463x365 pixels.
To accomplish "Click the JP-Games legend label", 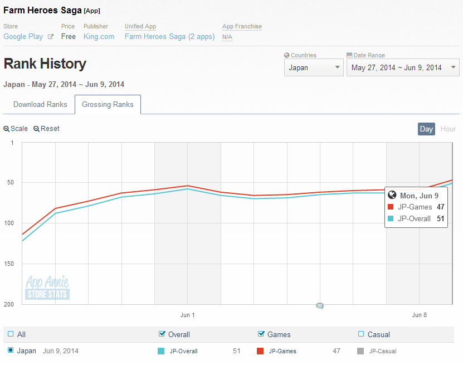I will pos(282,351).
